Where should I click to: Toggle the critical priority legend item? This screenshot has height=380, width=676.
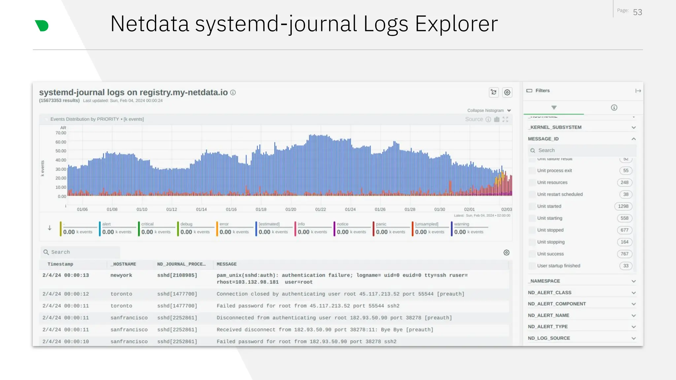[x=156, y=228]
